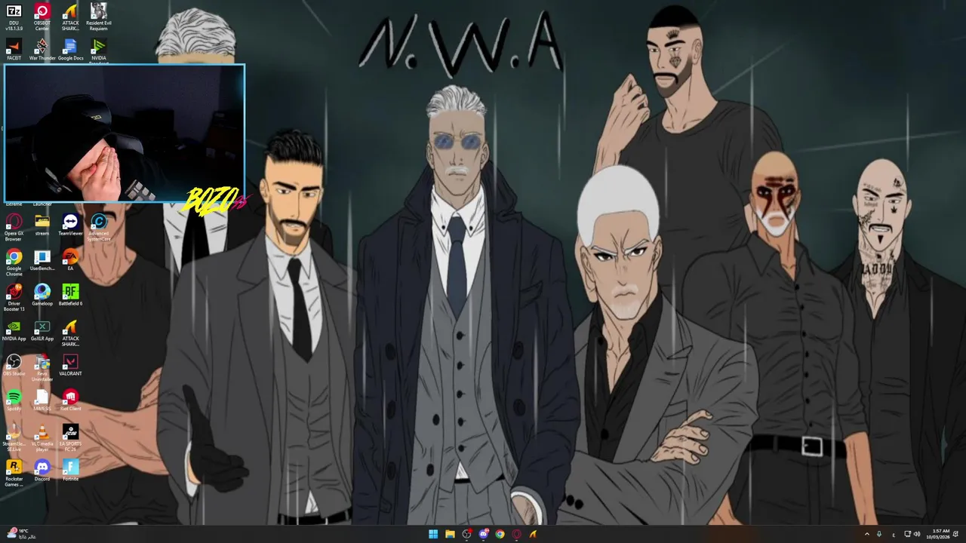Open the TeamViewer desktop icon
Screen dimensions: 966x543
click(70, 225)
